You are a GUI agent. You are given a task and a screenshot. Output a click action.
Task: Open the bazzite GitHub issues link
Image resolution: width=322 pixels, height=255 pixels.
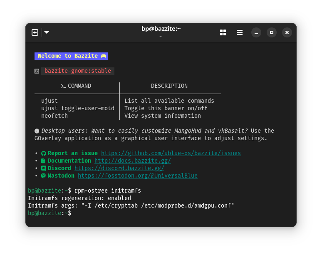click(x=171, y=153)
